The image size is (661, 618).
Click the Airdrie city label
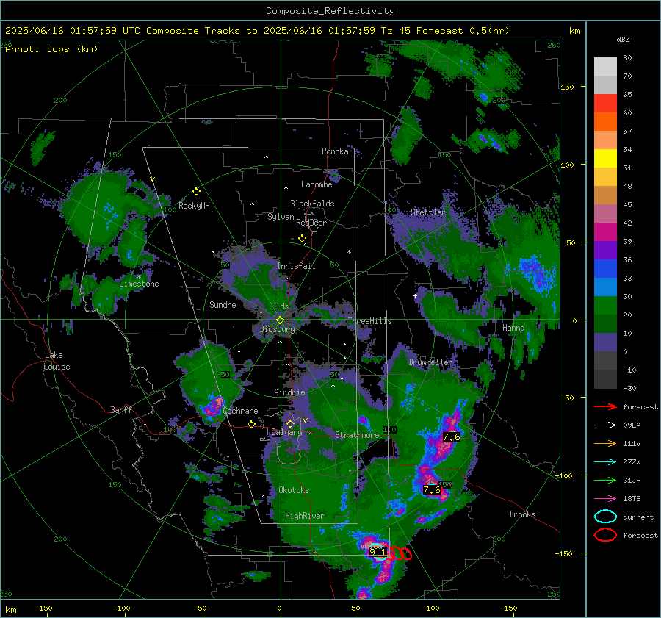pos(289,392)
